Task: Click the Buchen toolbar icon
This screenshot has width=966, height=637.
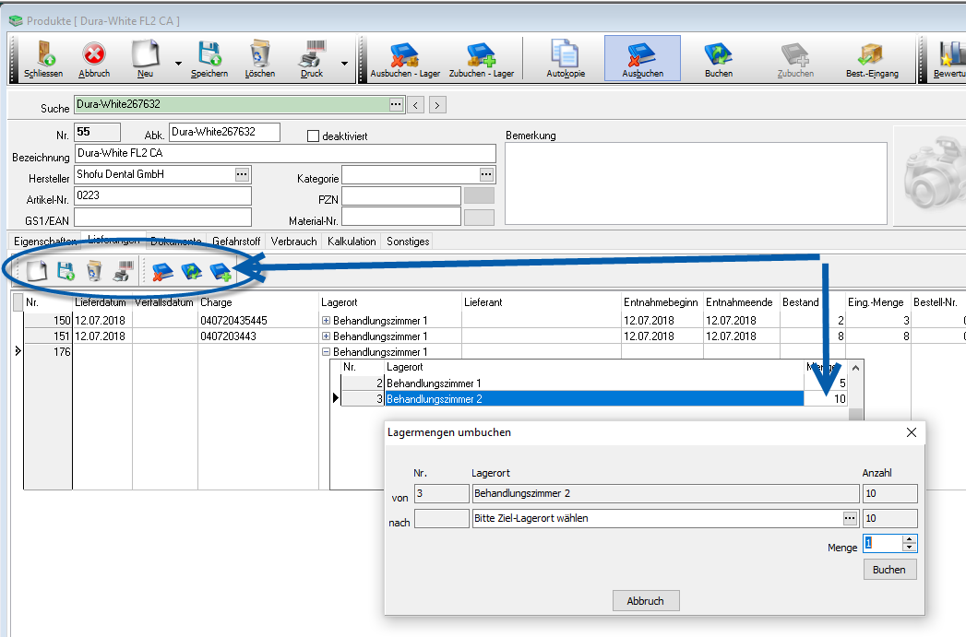Action: coord(719,54)
